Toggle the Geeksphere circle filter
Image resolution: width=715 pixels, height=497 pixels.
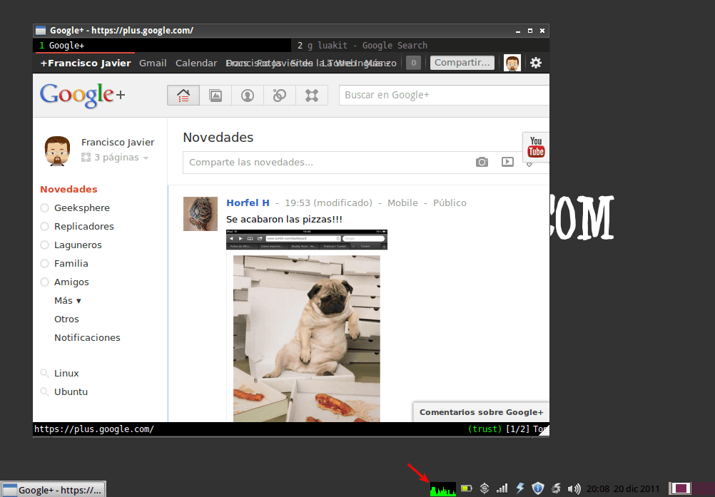(x=83, y=207)
